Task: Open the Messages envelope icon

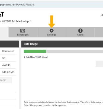Action: pos(23,31)
